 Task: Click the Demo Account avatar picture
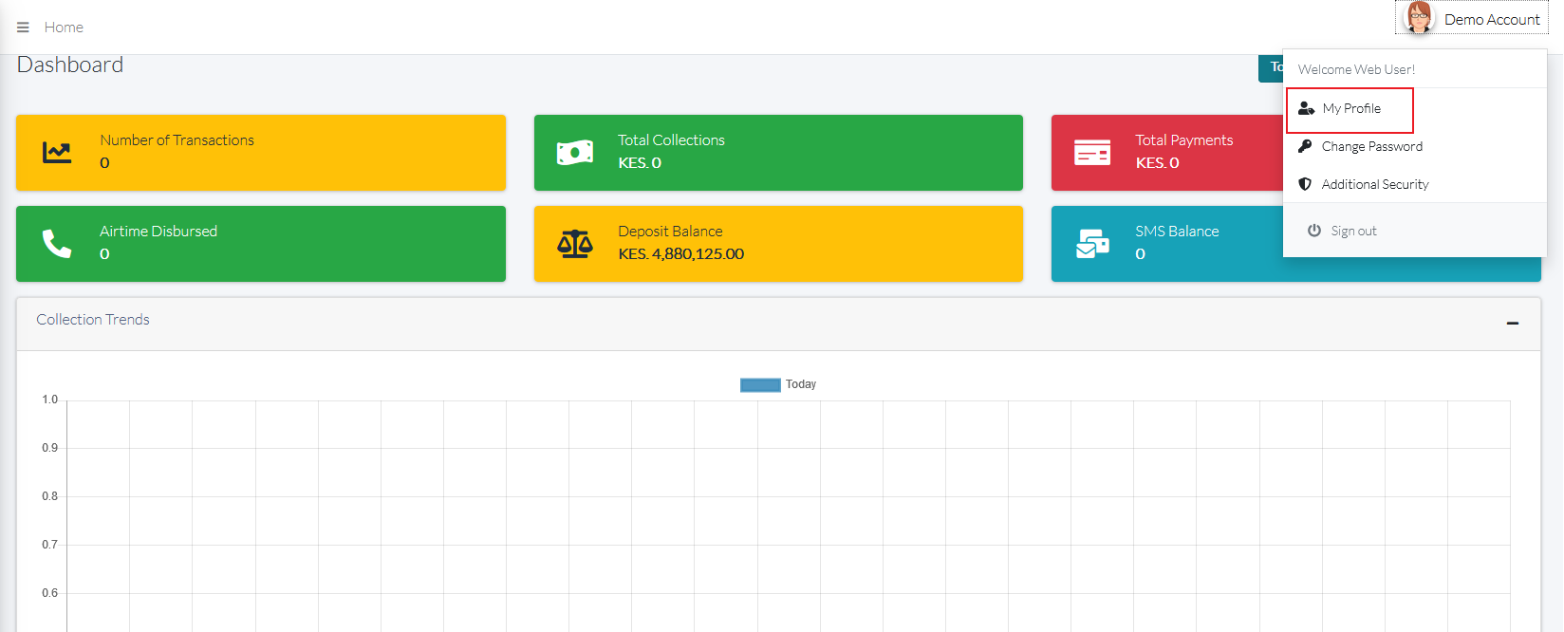[1419, 18]
